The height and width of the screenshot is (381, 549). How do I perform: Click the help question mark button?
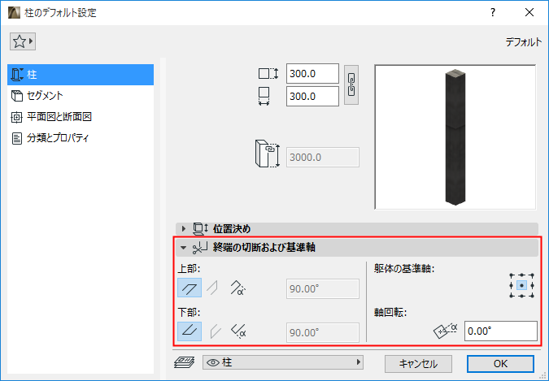[493, 13]
